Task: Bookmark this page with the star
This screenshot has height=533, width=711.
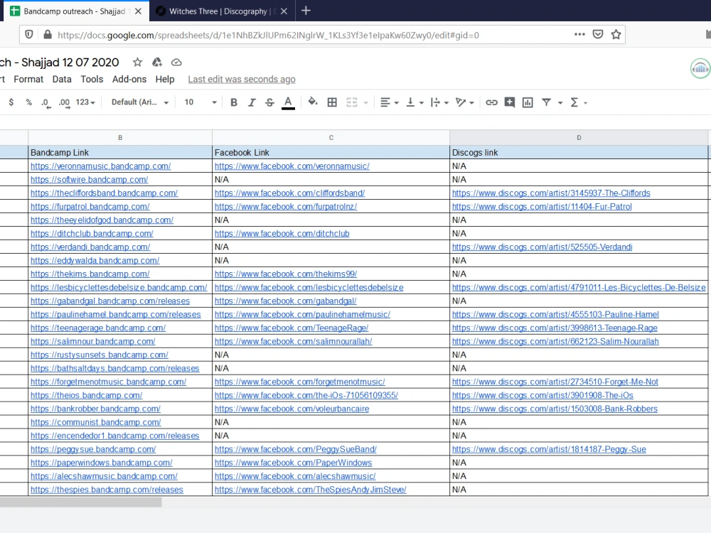Action: [x=616, y=34]
